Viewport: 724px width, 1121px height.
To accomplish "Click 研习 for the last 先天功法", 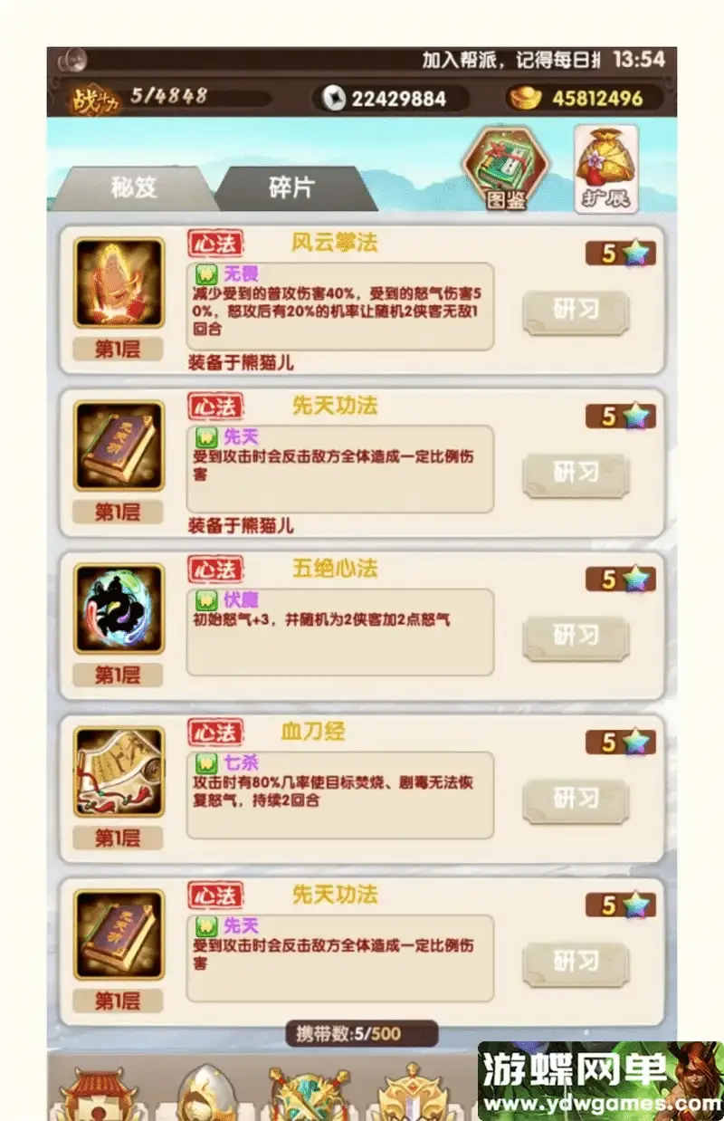I will point(576,963).
